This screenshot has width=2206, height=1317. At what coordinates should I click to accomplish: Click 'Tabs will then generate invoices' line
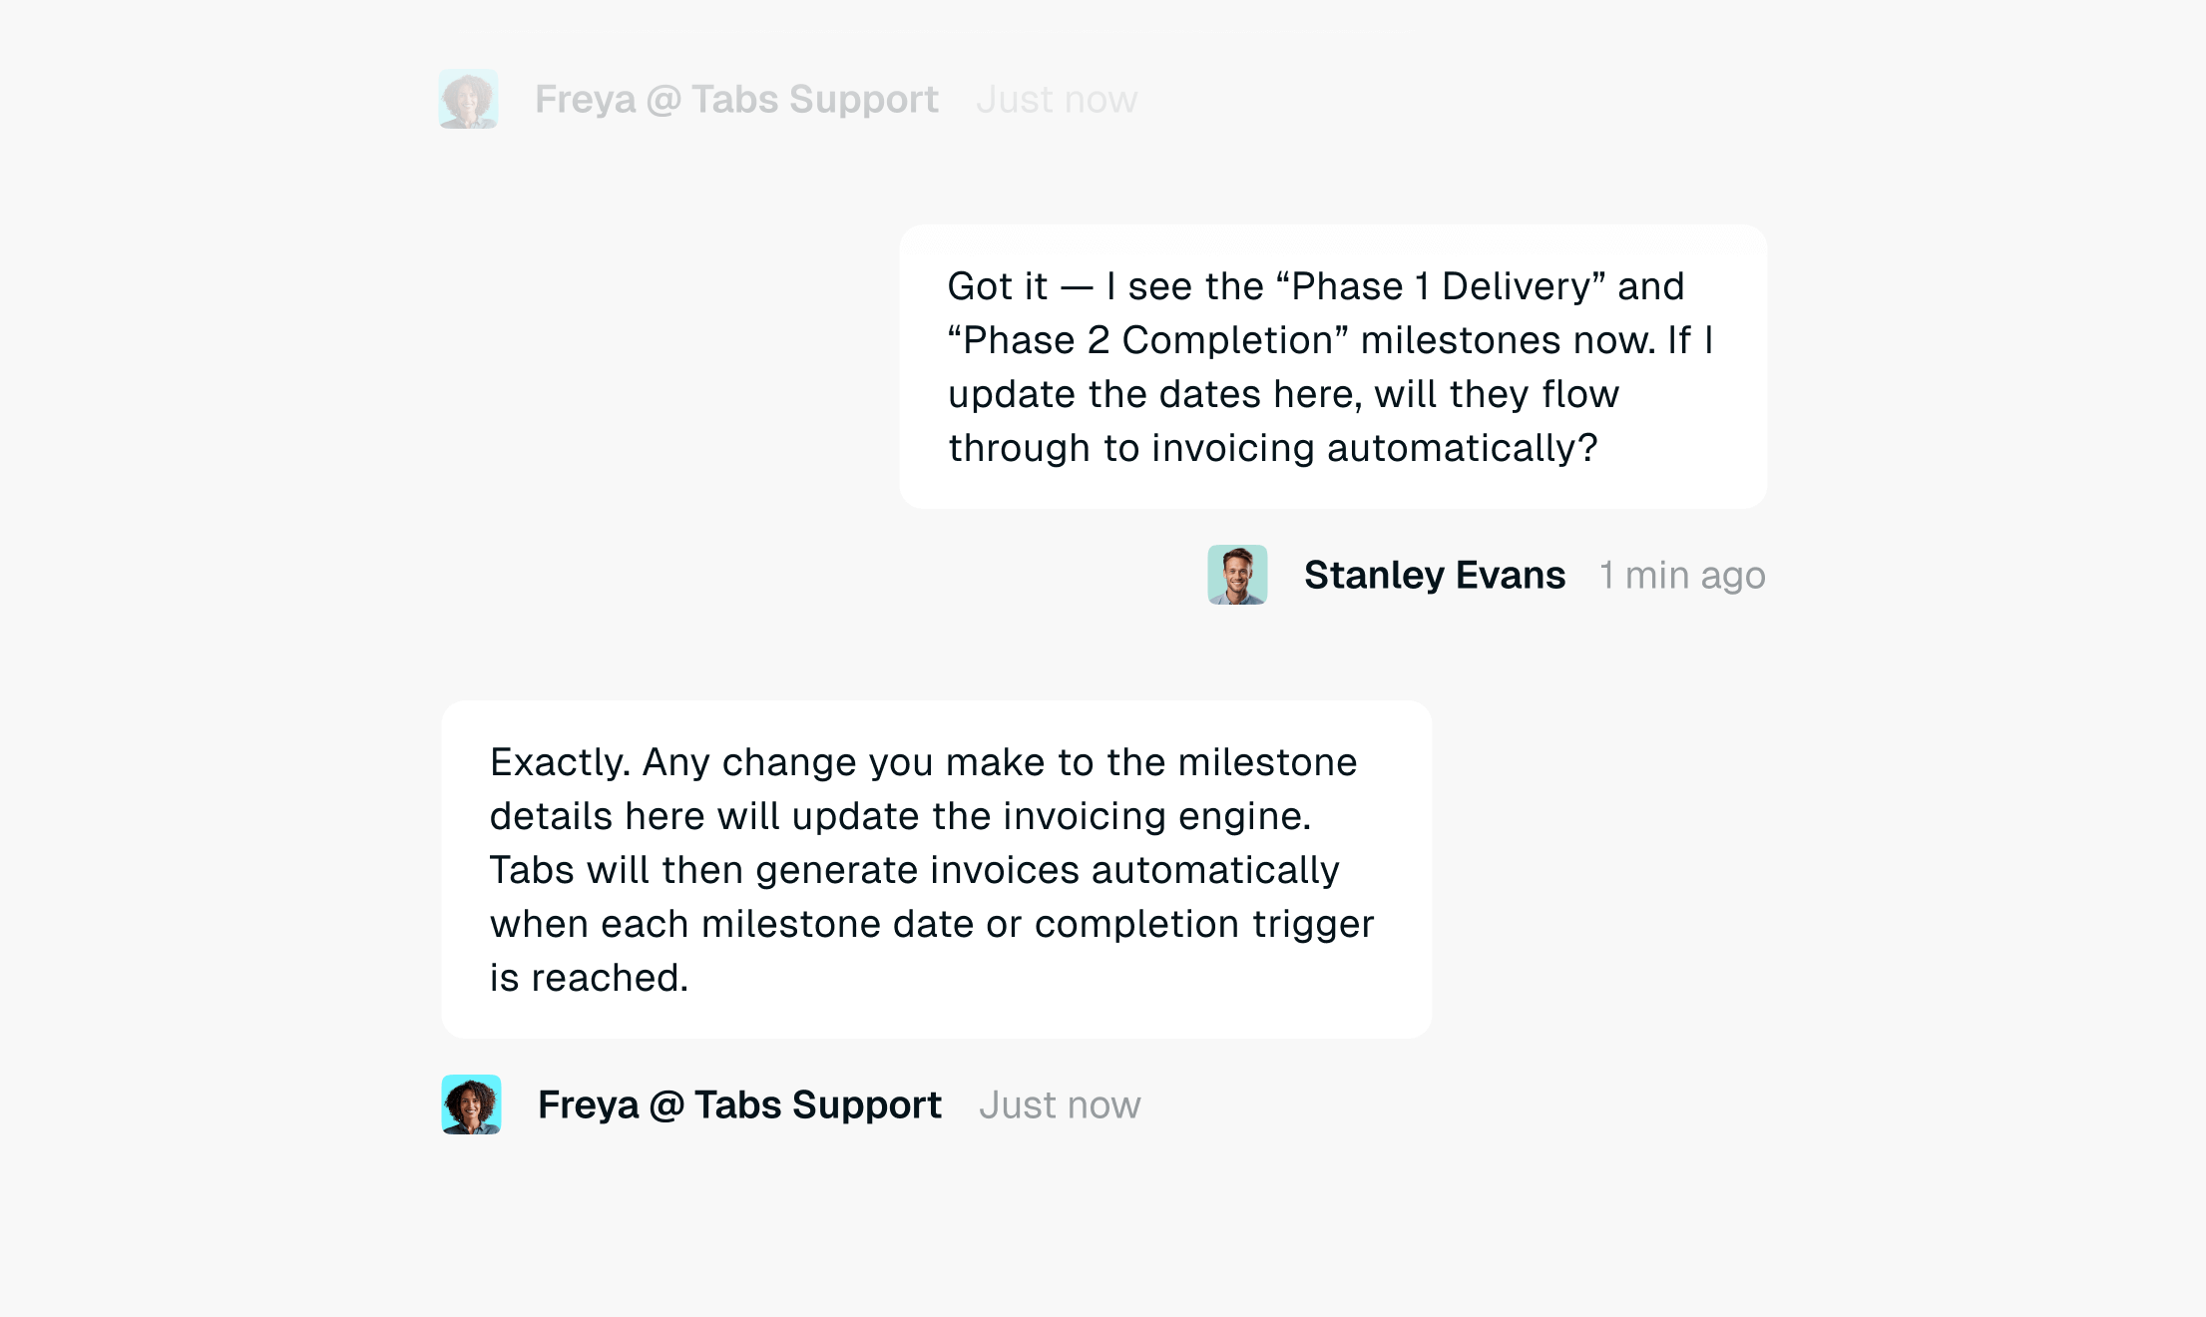point(784,870)
